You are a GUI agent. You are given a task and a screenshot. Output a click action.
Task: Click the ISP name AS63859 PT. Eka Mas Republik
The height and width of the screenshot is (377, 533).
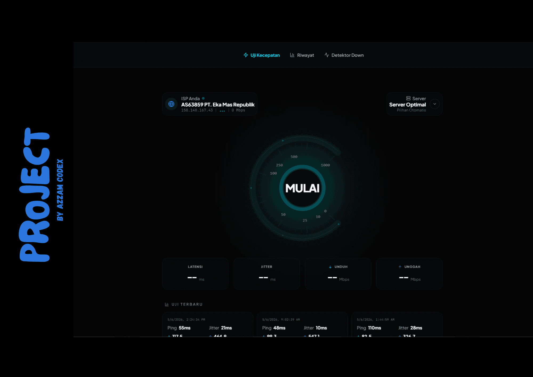click(218, 105)
